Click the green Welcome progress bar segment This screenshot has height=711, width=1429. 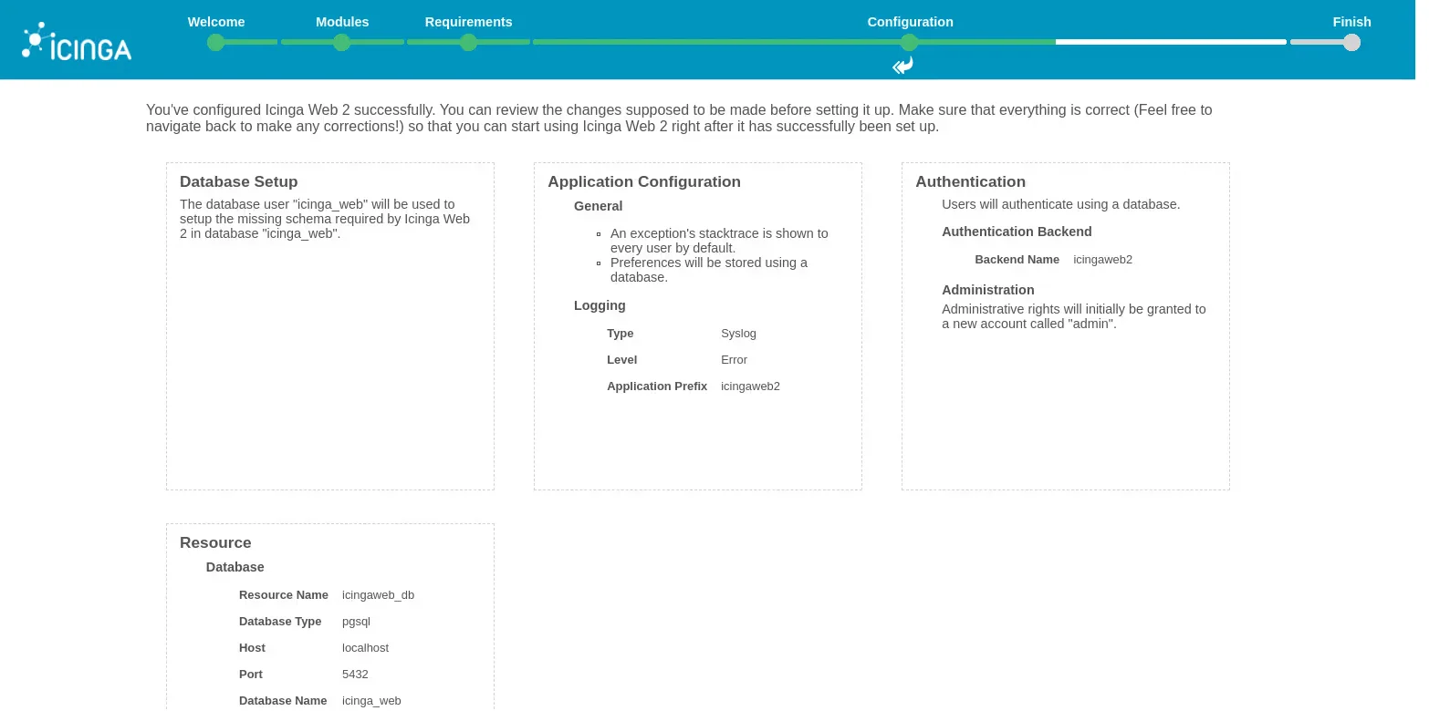click(251, 42)
